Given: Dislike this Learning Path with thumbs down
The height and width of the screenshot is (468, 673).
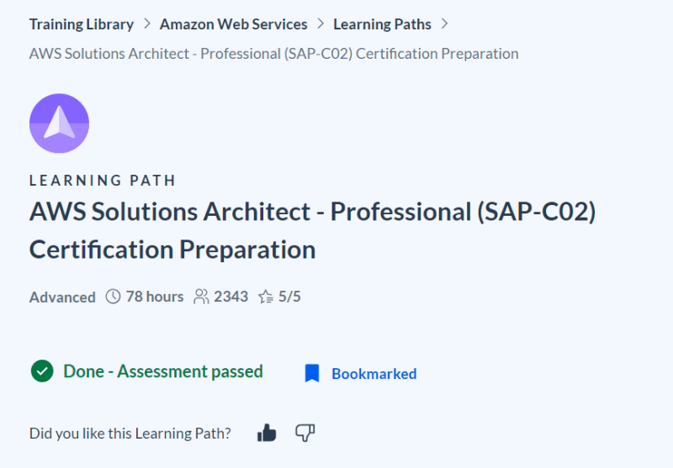Looking at the screenshot, I should pos(305,433).
